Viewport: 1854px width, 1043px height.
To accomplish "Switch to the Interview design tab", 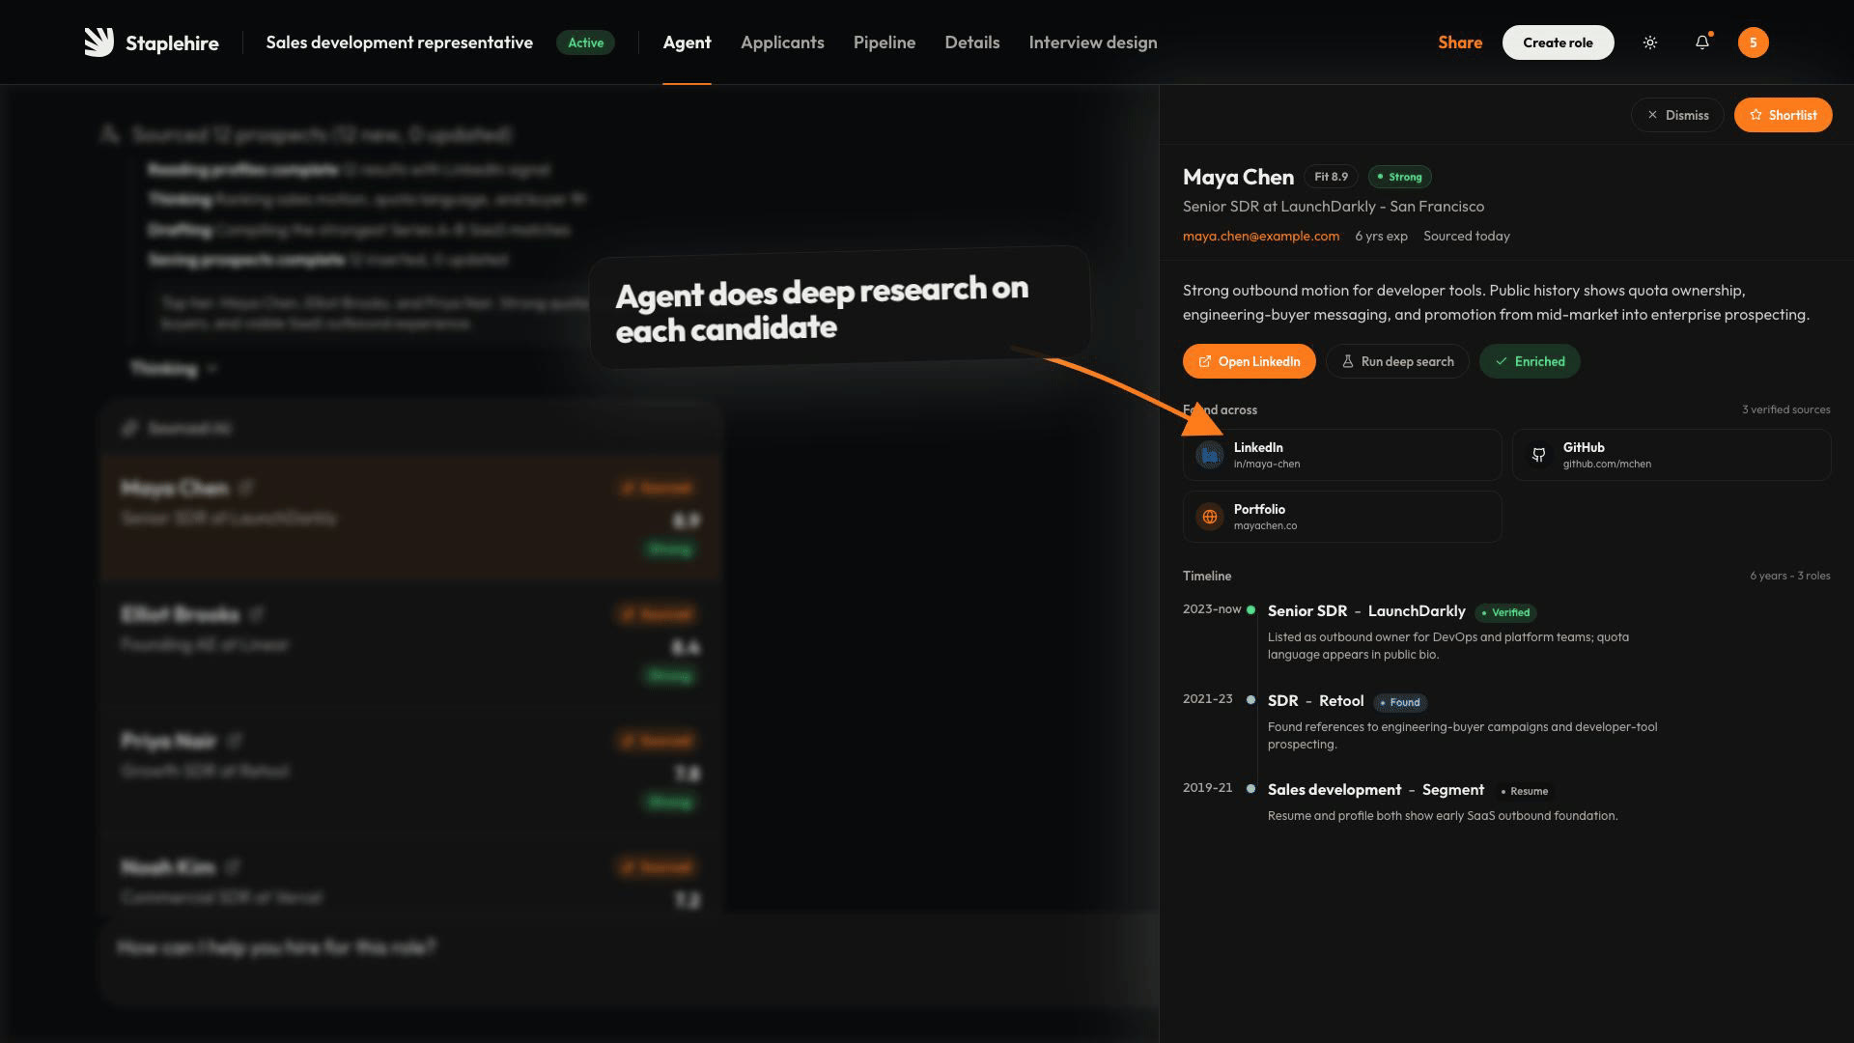I will point(1092,42).
